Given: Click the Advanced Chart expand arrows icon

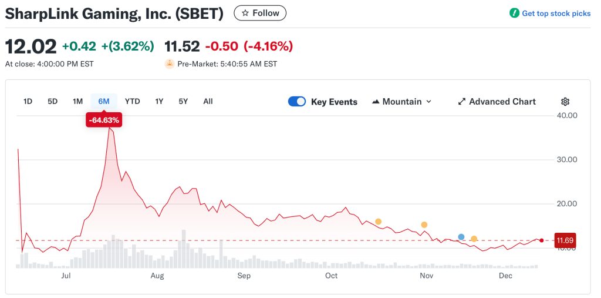Looking at the screenshot, I should click(x=462, y=102).
